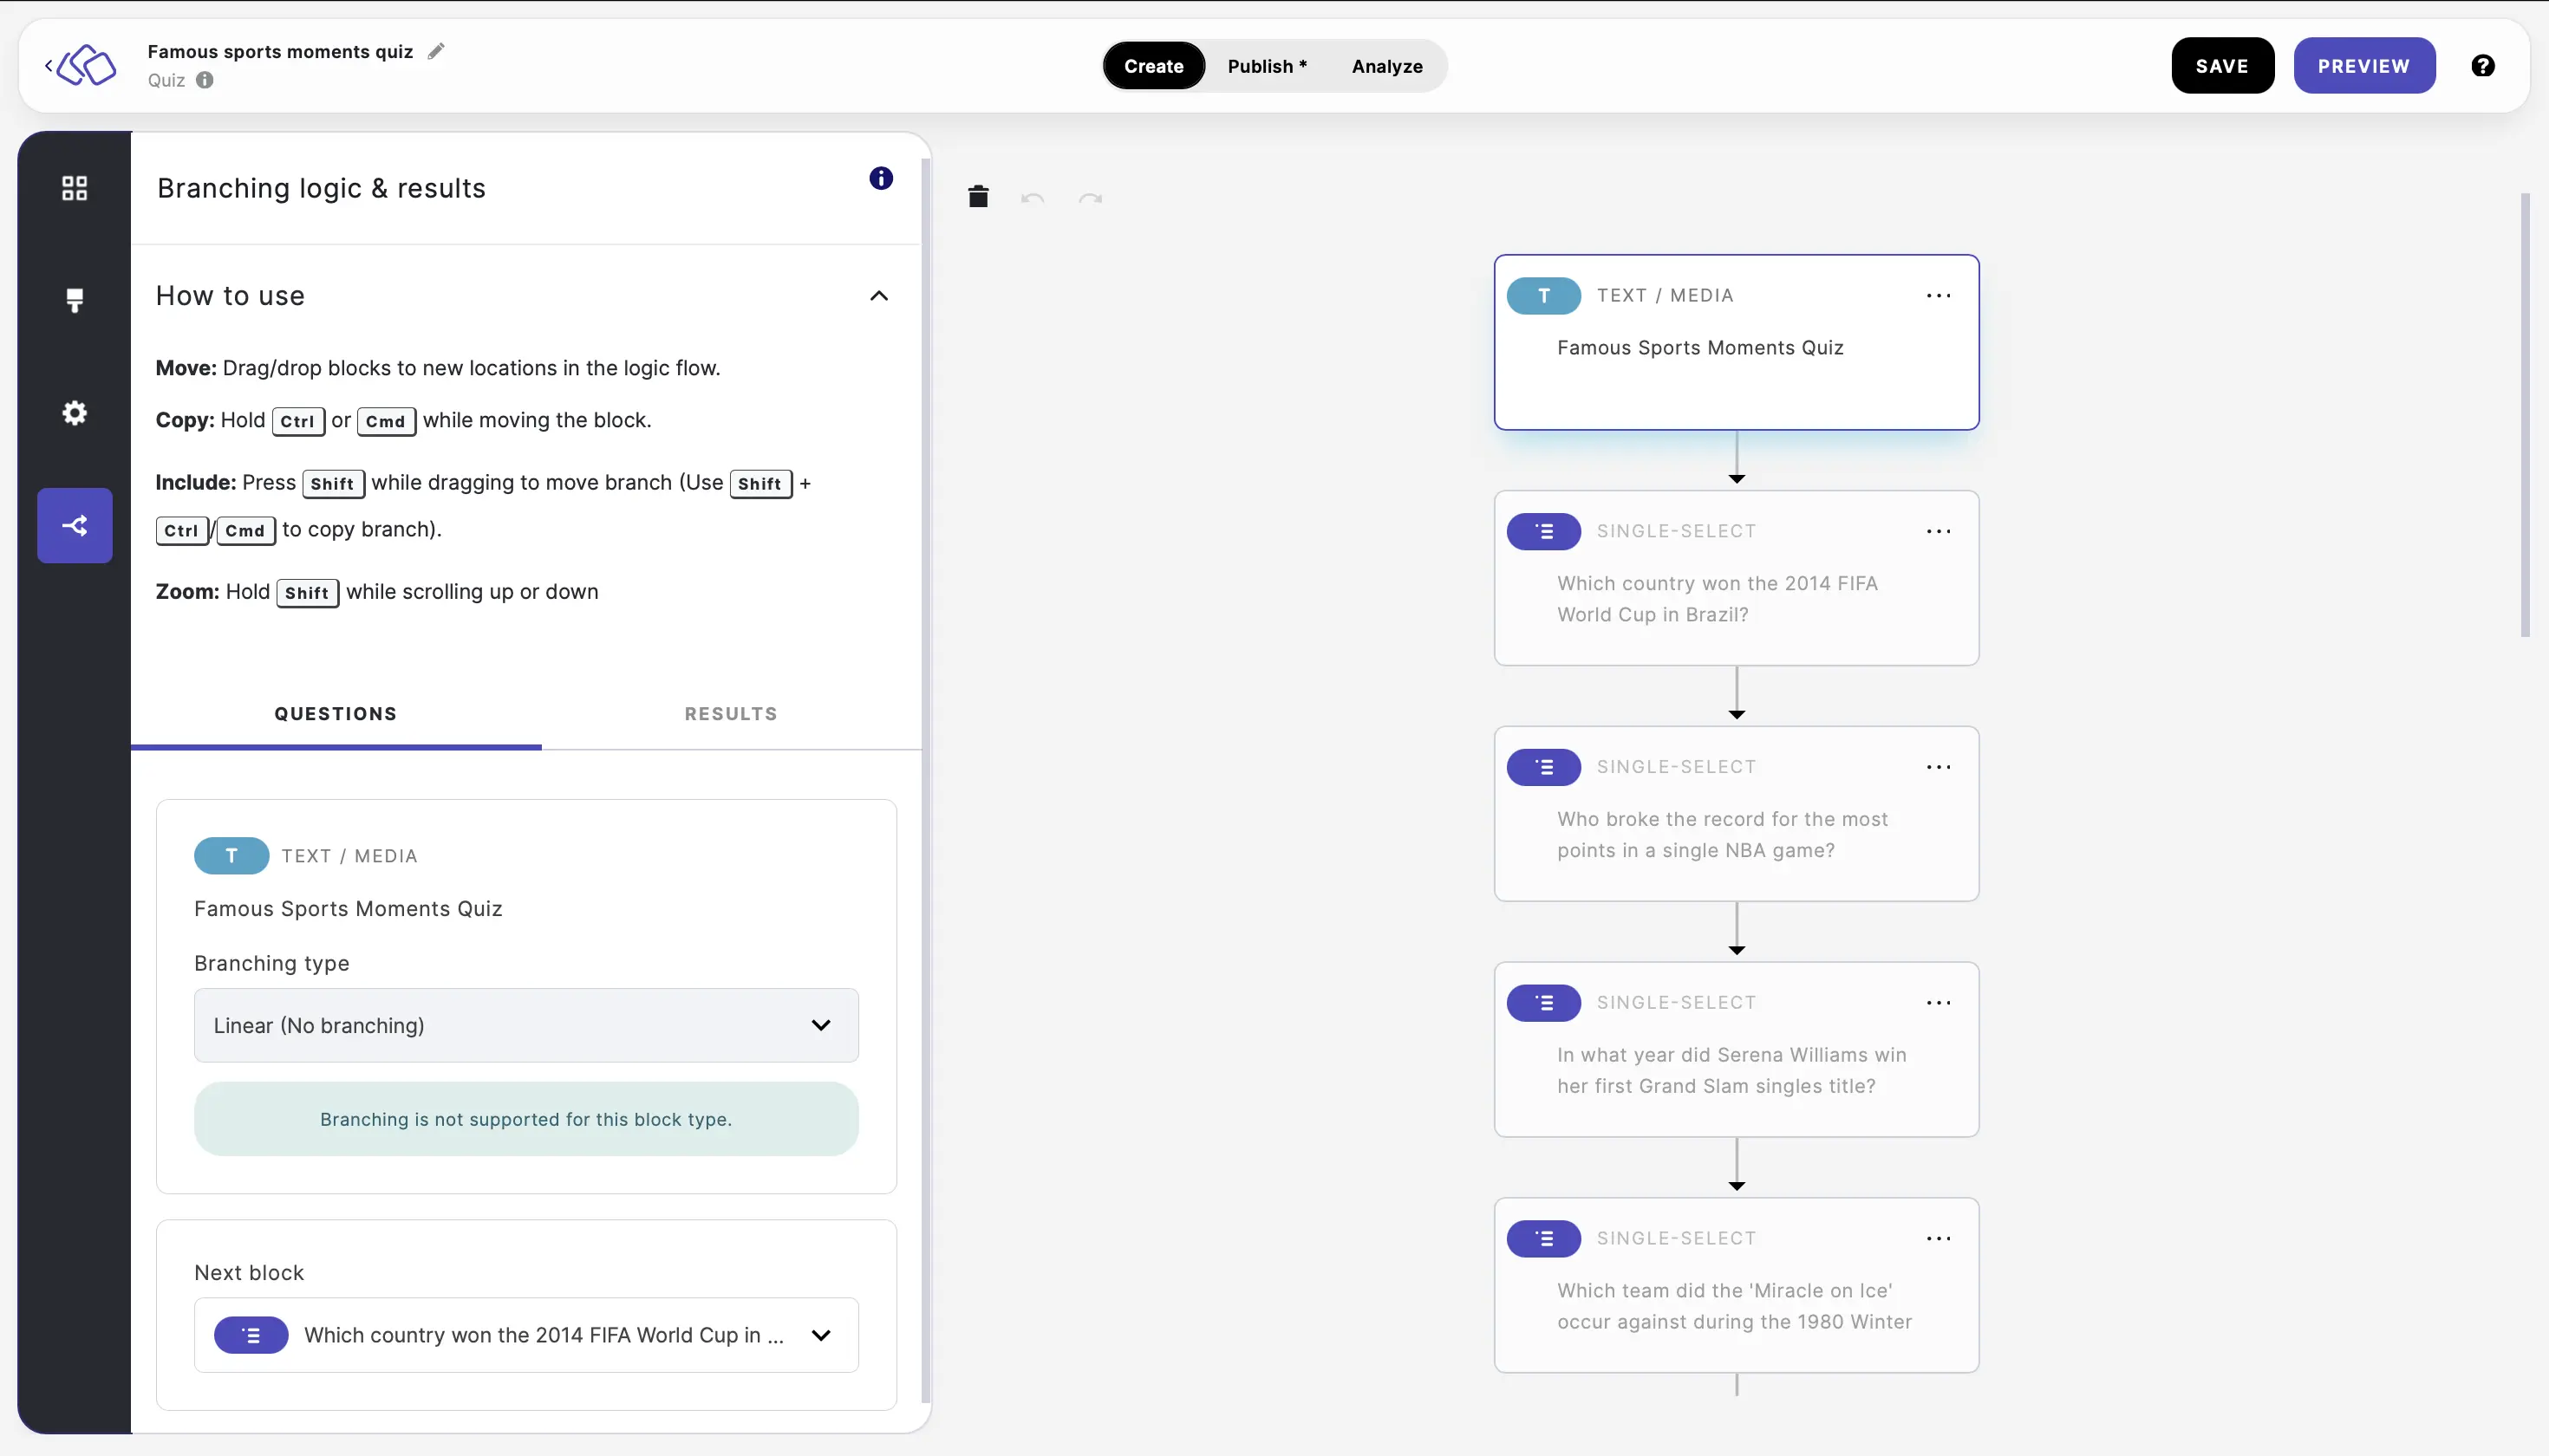The height and width of the screenshot is (1456, 2549).
Task: Select the branching logic sidebar icon
Action: point(75,525)
